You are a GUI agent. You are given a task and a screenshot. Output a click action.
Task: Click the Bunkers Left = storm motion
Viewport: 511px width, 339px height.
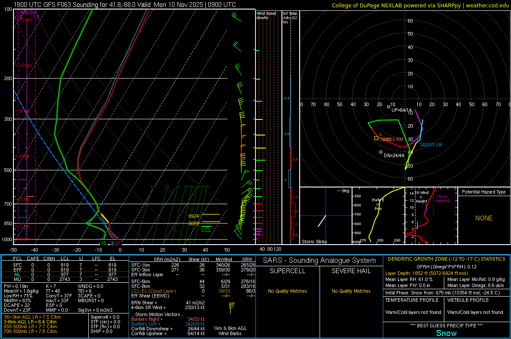click(x=168, y=324)
